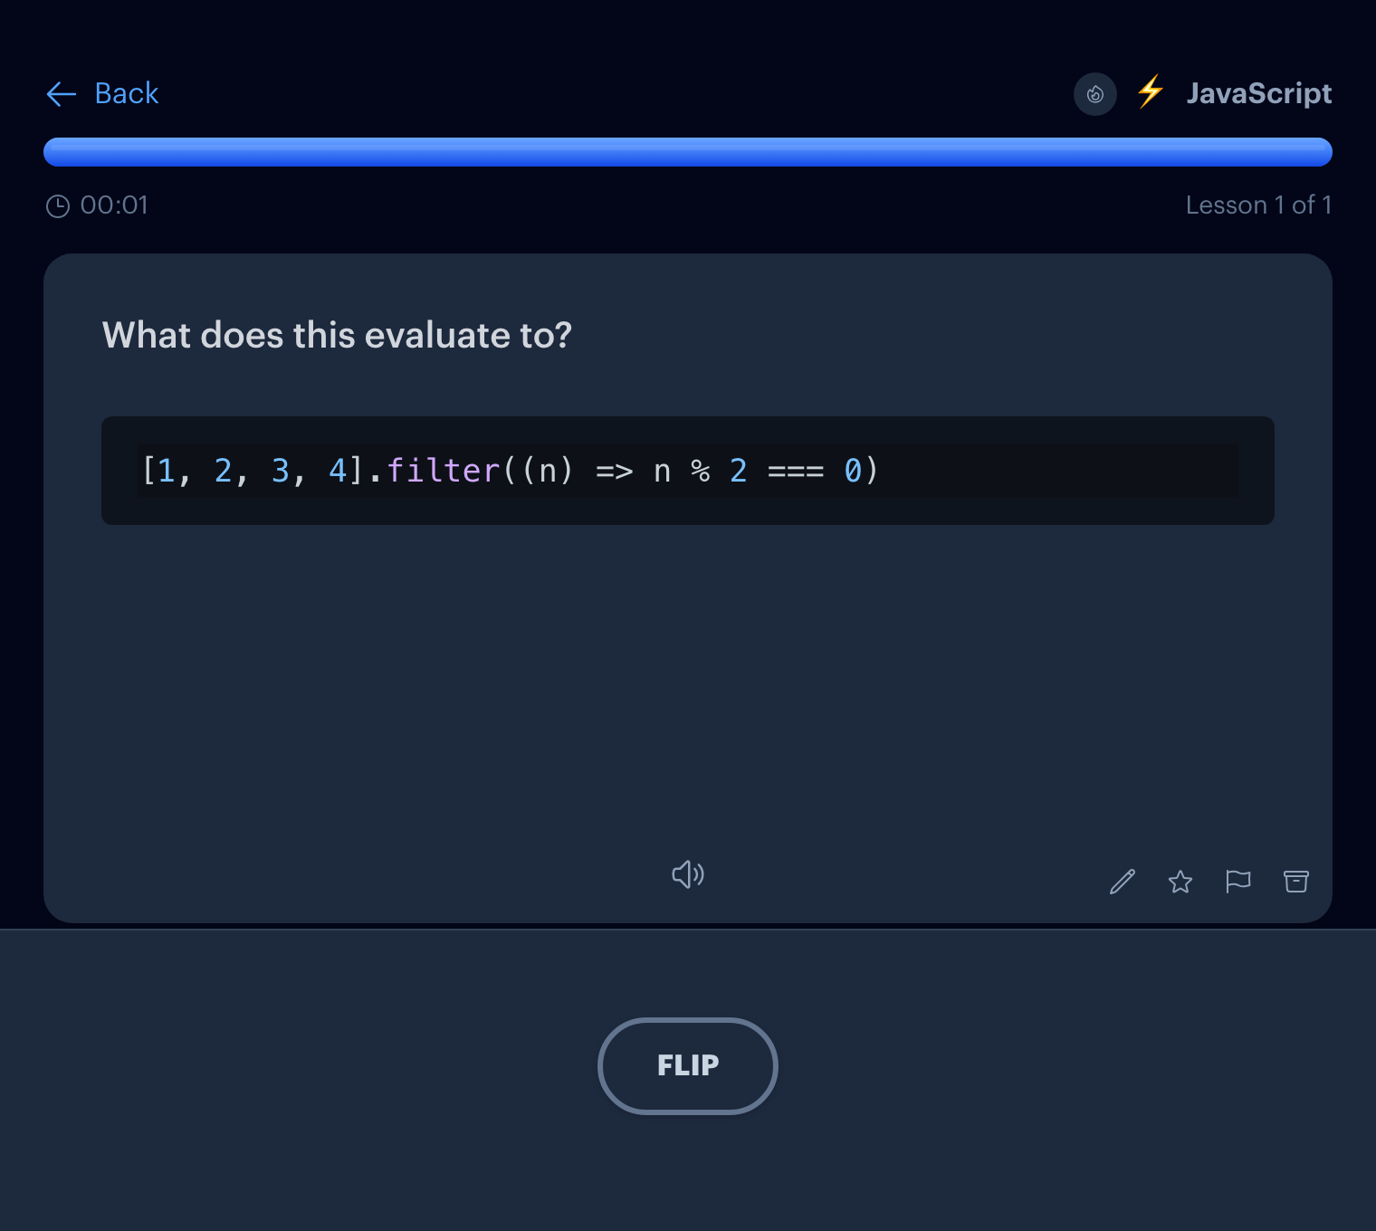Play card audio with speaker icon
Viewport: 1376px width, 1231px height.
688,874
